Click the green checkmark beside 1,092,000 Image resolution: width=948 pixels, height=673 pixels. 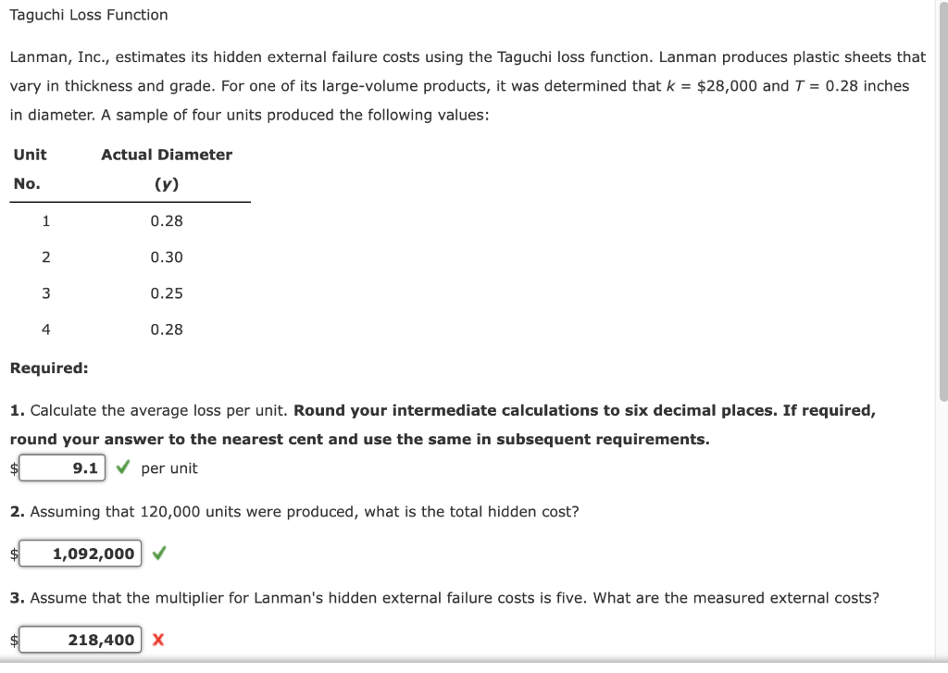pyautogui.click(x=159, y=553)
